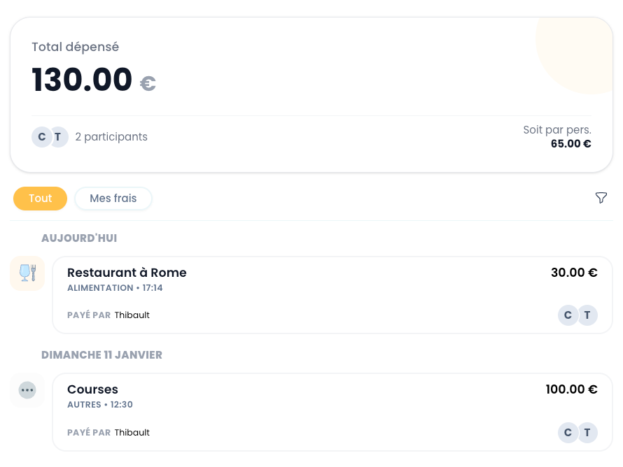Switch to the Mes frais filter
The image size is (623, 467).
[x=113, y=199]
